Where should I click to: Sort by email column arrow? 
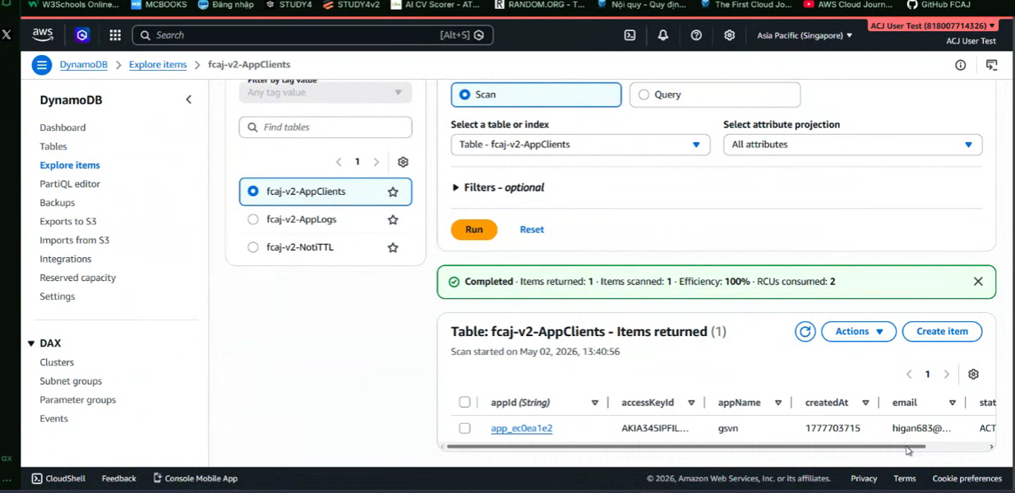[x=953, y=403]
